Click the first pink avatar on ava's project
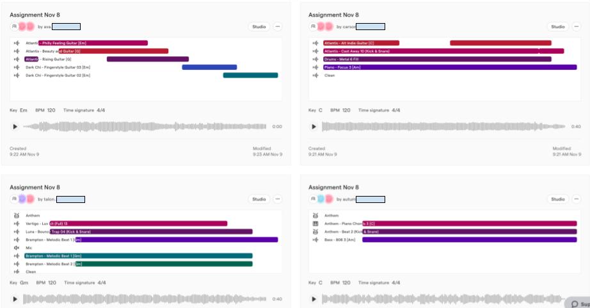Viewport: 590px width, 308px height. pyautogui.click(x=22, y=26)
